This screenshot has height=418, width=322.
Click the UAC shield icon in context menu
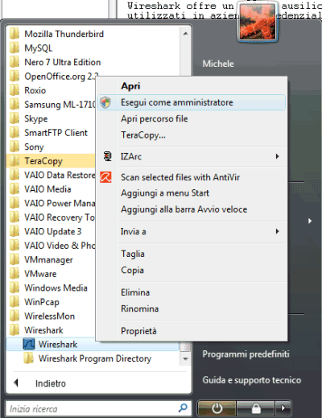(x=105, y=102)
